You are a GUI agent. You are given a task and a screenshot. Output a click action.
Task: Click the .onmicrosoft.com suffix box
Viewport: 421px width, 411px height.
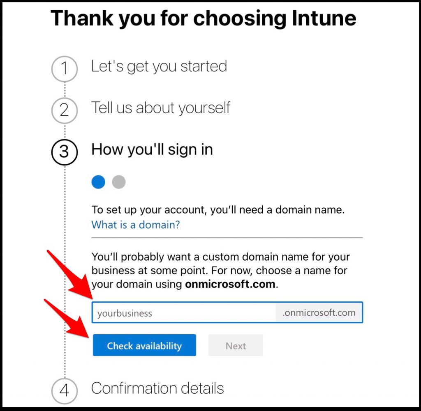tap(319, 312)
